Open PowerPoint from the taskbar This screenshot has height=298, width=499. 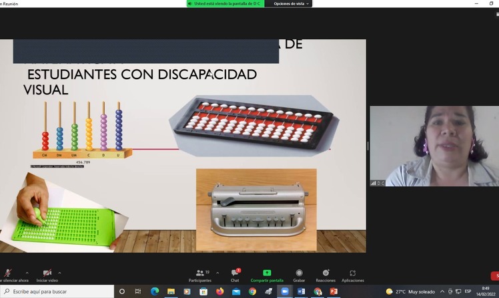(x=334, y=291)
